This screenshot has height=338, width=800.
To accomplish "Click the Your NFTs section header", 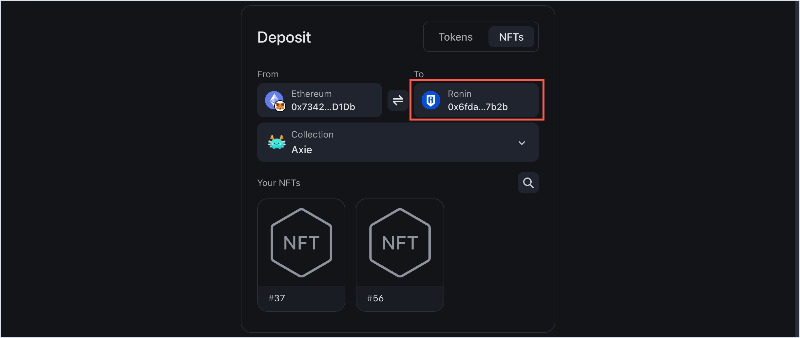I will [x=278, y=182].
